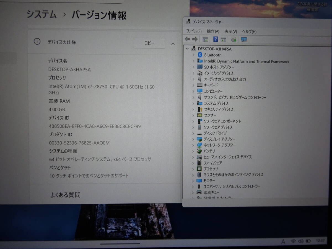Image resolution: width=332 pixels, height=249 pixels.
Task: Click the 10 タッチ ポイント pen and touch text
Action: (x=89, y=175)
